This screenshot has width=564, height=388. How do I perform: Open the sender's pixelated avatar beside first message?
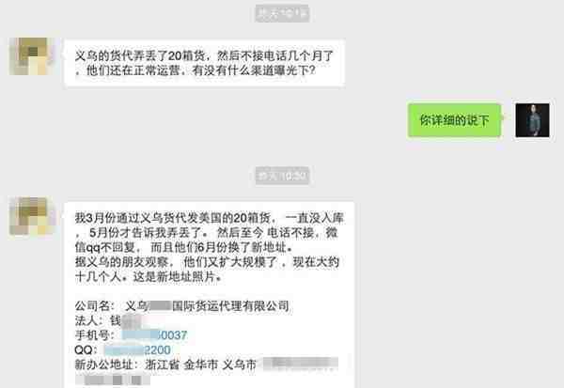point(32,56)
